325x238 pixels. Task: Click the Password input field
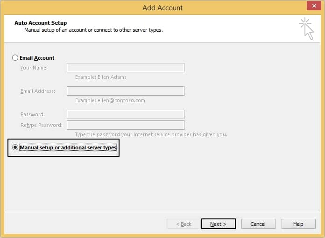coord(126,114)
